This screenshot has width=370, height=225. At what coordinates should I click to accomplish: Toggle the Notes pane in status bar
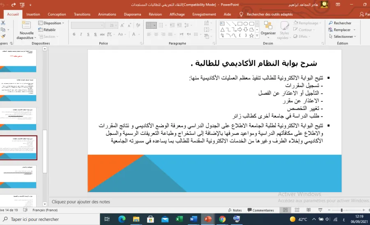(235, 210)
